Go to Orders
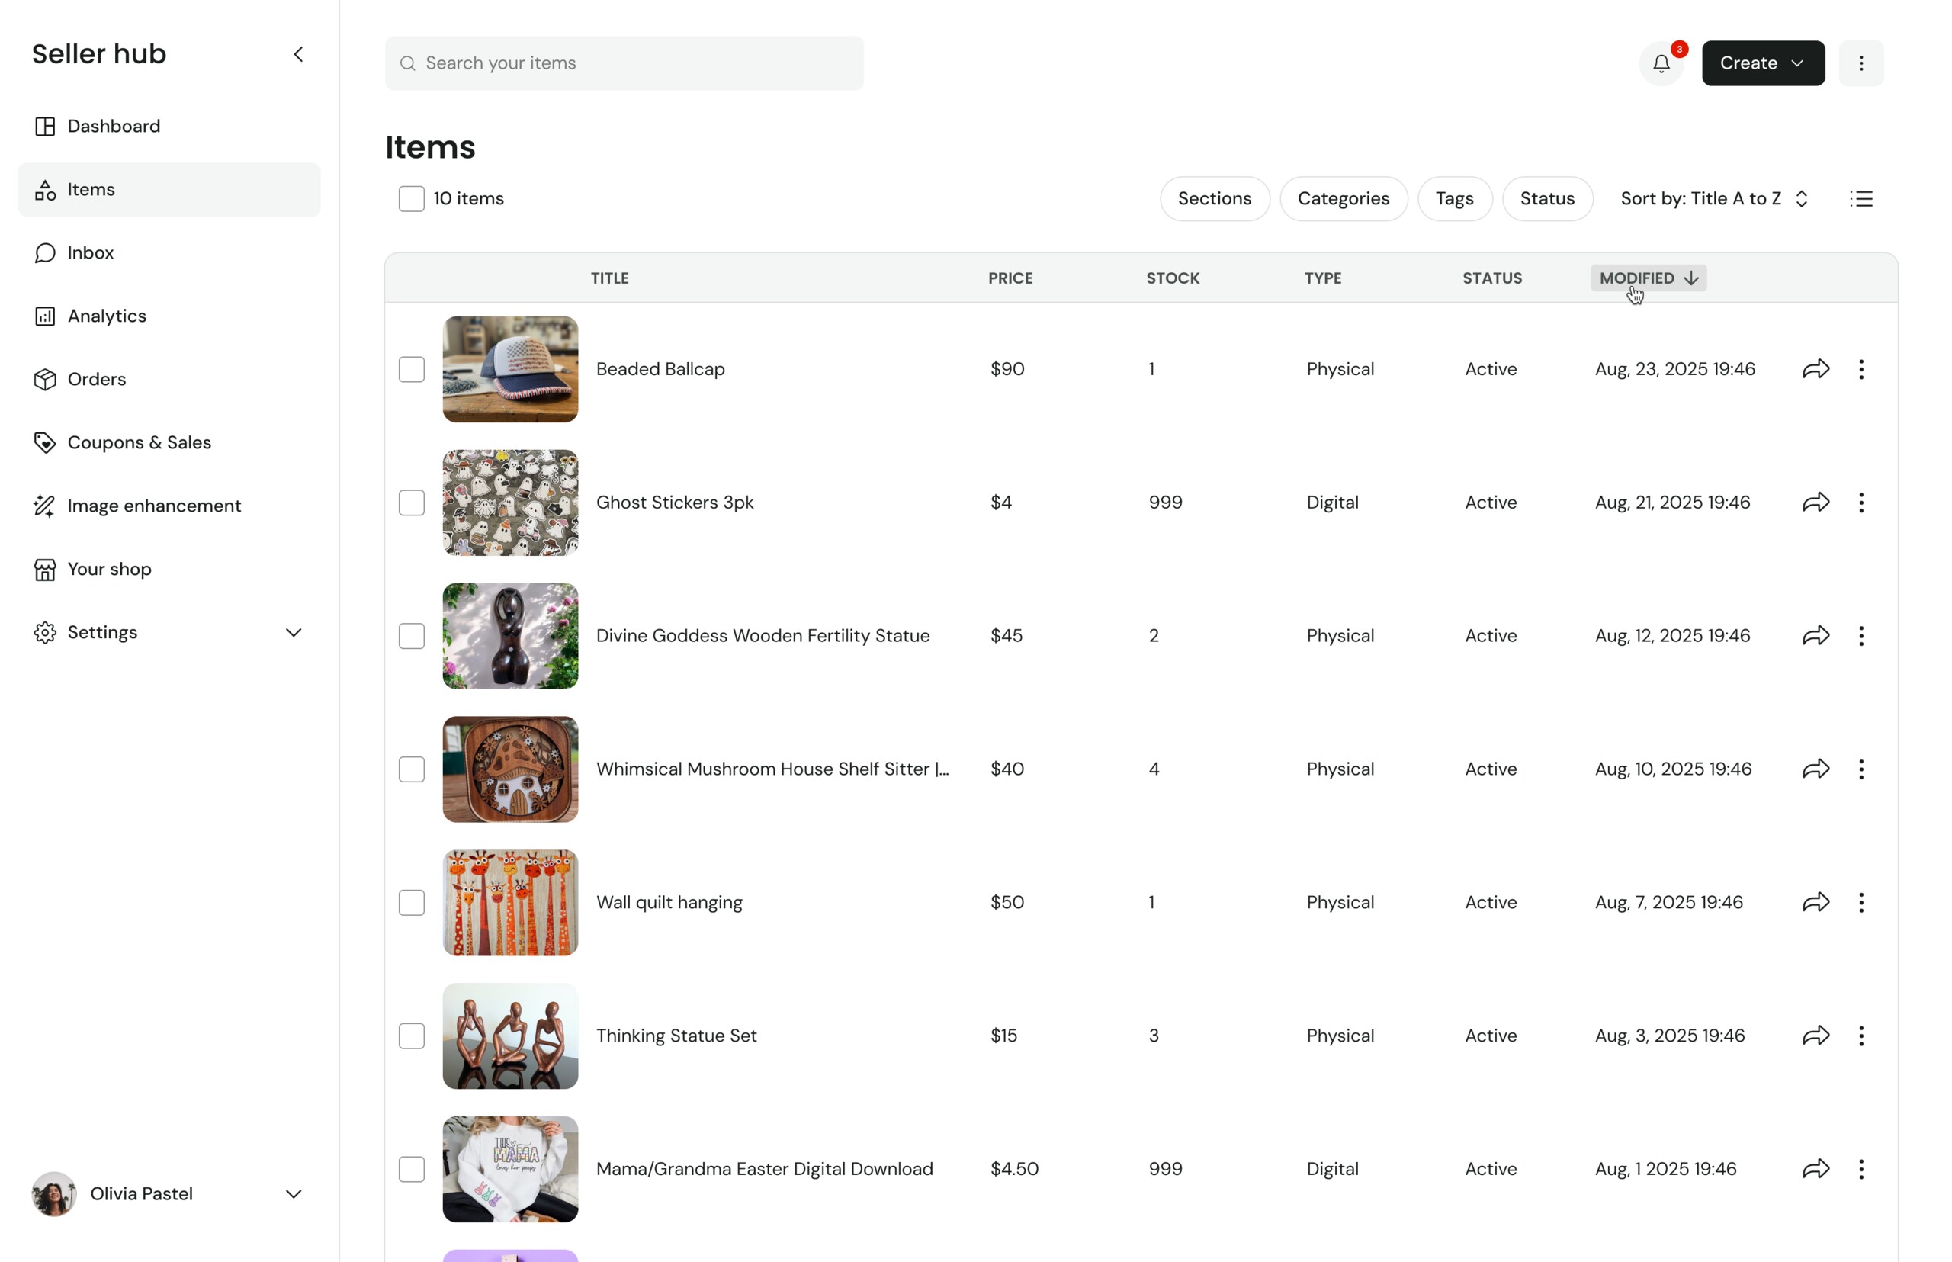Image resolution: width=1952 pixels, height=1262 pixels. [169, 380]
